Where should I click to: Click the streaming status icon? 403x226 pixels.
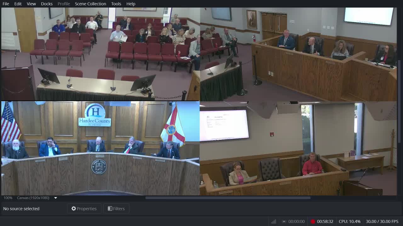coord(284,221)
